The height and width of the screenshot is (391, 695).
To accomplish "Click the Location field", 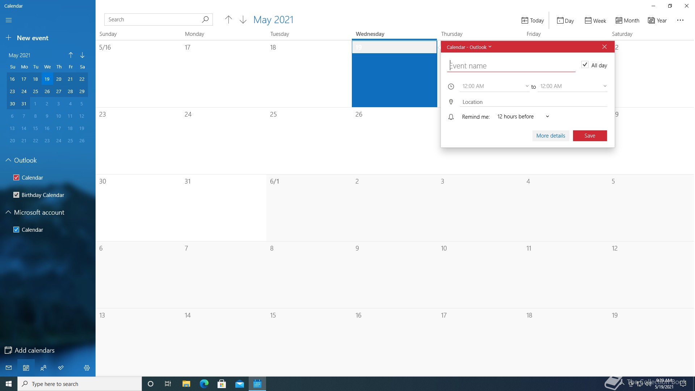I will click(534, 102).
